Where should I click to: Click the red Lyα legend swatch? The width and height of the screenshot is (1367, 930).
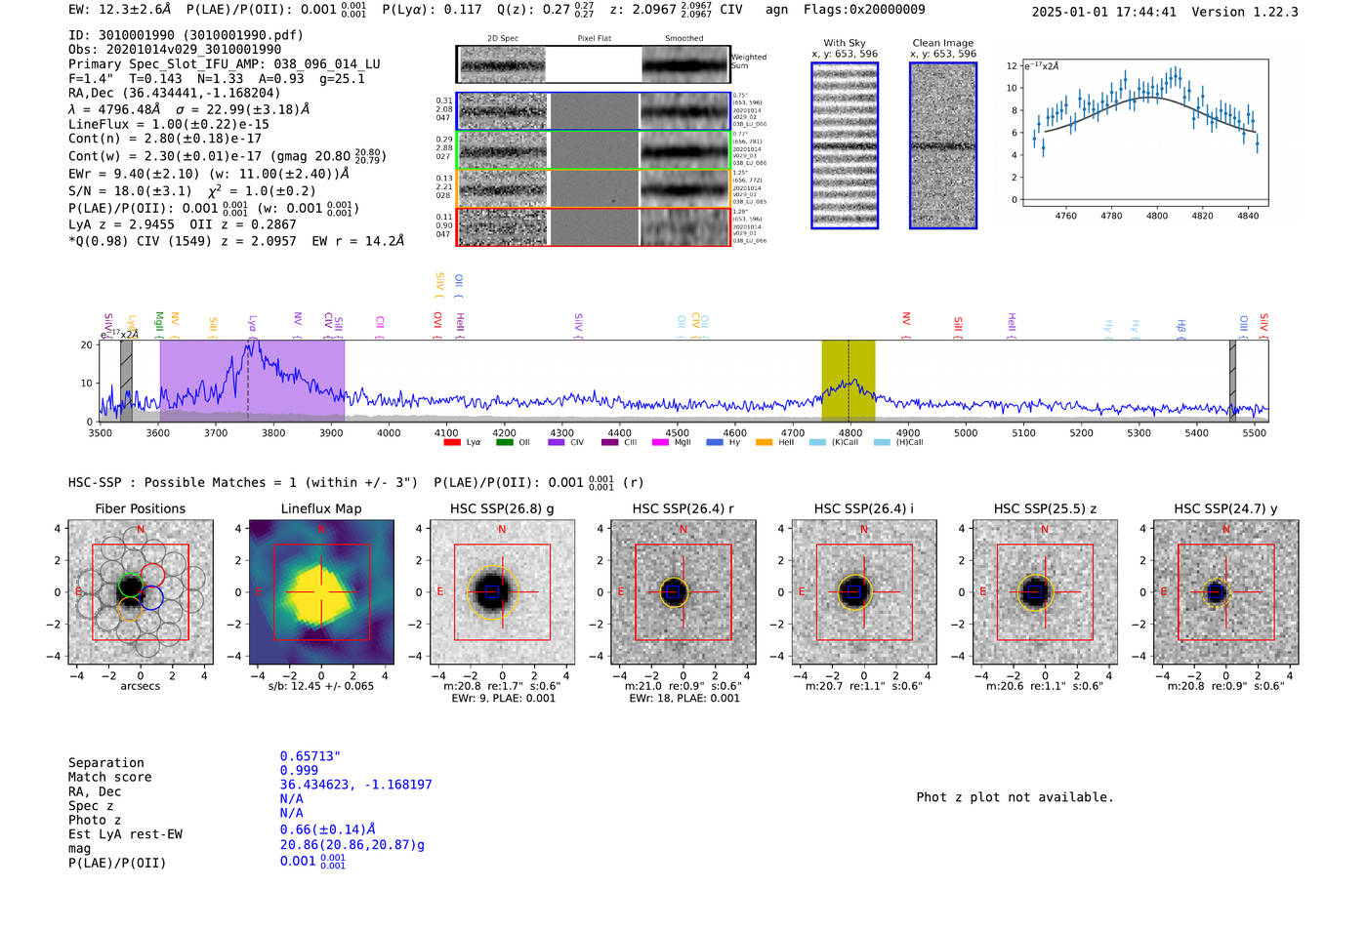[x=451, y=442]
